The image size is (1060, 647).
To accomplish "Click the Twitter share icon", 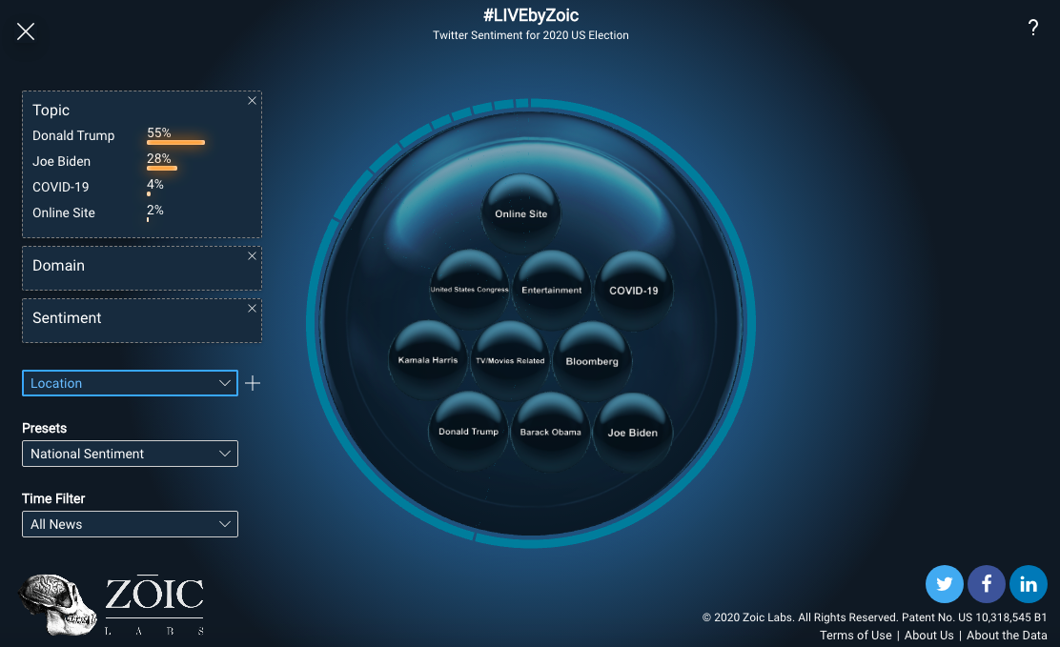I will click(x=945, y=584).
